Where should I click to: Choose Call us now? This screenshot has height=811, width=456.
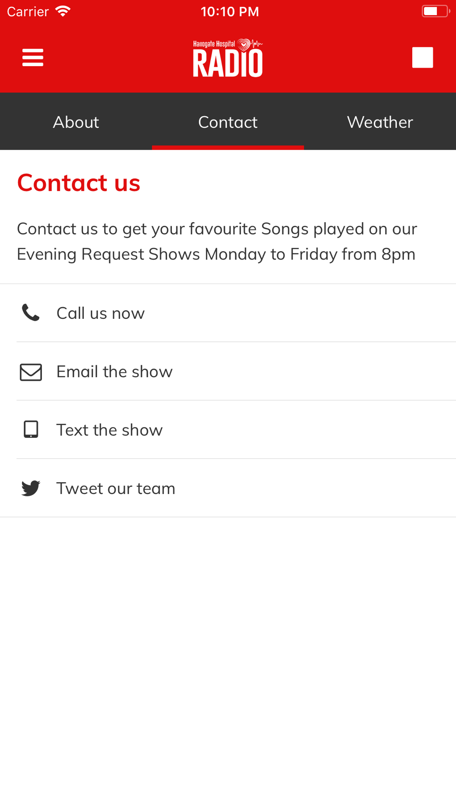(x=228, y=313)
